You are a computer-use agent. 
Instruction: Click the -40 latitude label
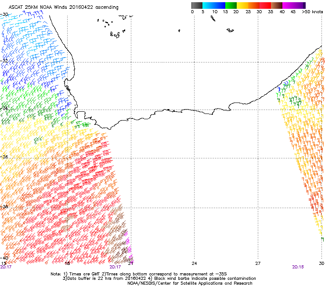tap(4, 258)
